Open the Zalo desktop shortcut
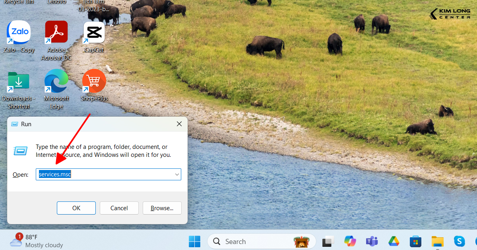The image size is (477, 250). 19,33
